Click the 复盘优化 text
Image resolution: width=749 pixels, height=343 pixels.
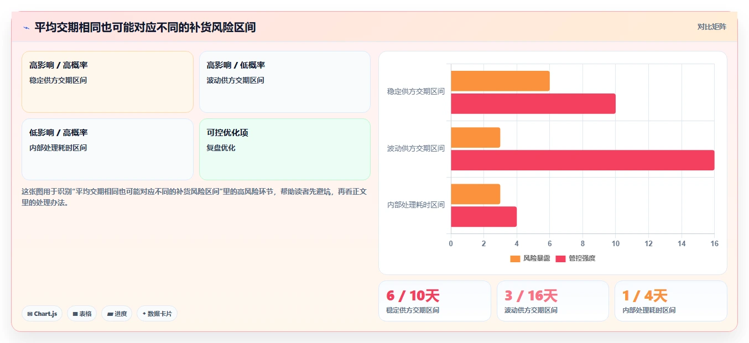tap(221, 148)
